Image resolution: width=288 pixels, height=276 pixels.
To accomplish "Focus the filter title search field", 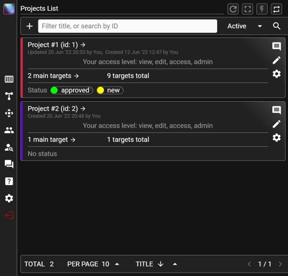I will click(x=128, y=26).
